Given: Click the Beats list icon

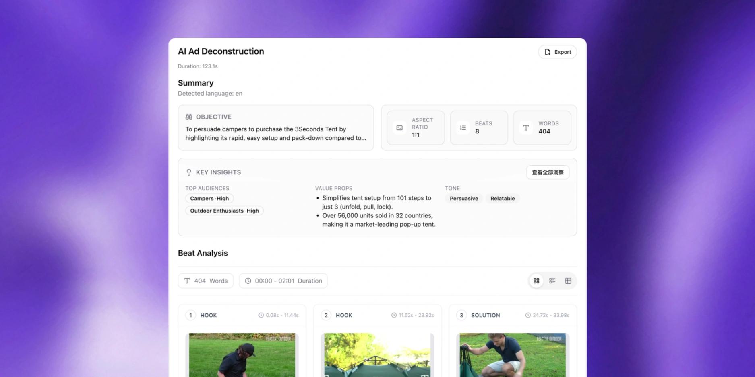Looking at the screenshot, I should (x=463, y=128).
